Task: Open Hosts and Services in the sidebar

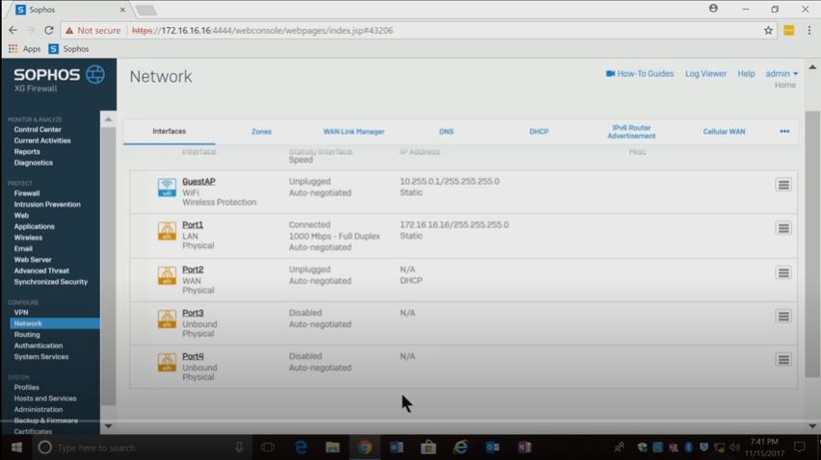Action: click(45, 398)
